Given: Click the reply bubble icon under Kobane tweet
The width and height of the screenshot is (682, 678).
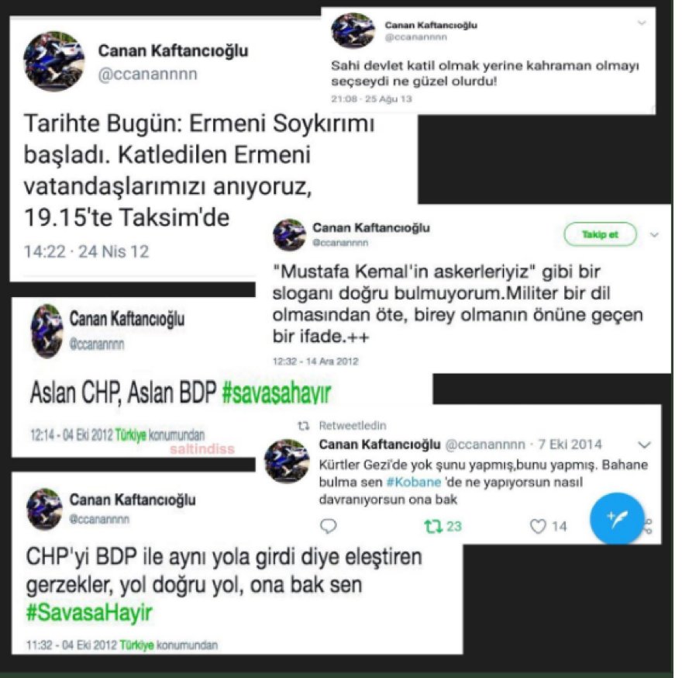Looking at the screenshot, I should pos(329,527).
